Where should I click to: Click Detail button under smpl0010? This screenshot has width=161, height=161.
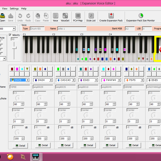point(88,145)
